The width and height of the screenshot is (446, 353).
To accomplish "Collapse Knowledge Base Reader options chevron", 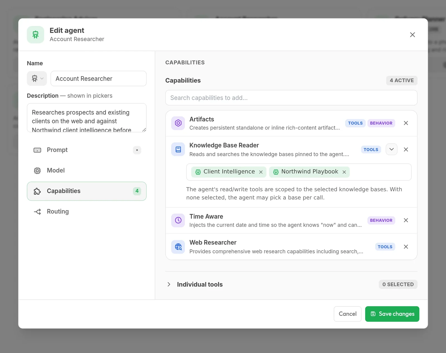I will click(x=391, y=149).
